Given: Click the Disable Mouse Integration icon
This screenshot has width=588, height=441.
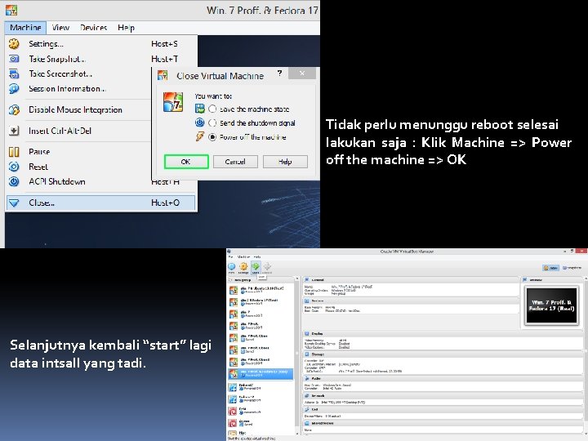Looking at the screenshot, I should click(14, 110).
